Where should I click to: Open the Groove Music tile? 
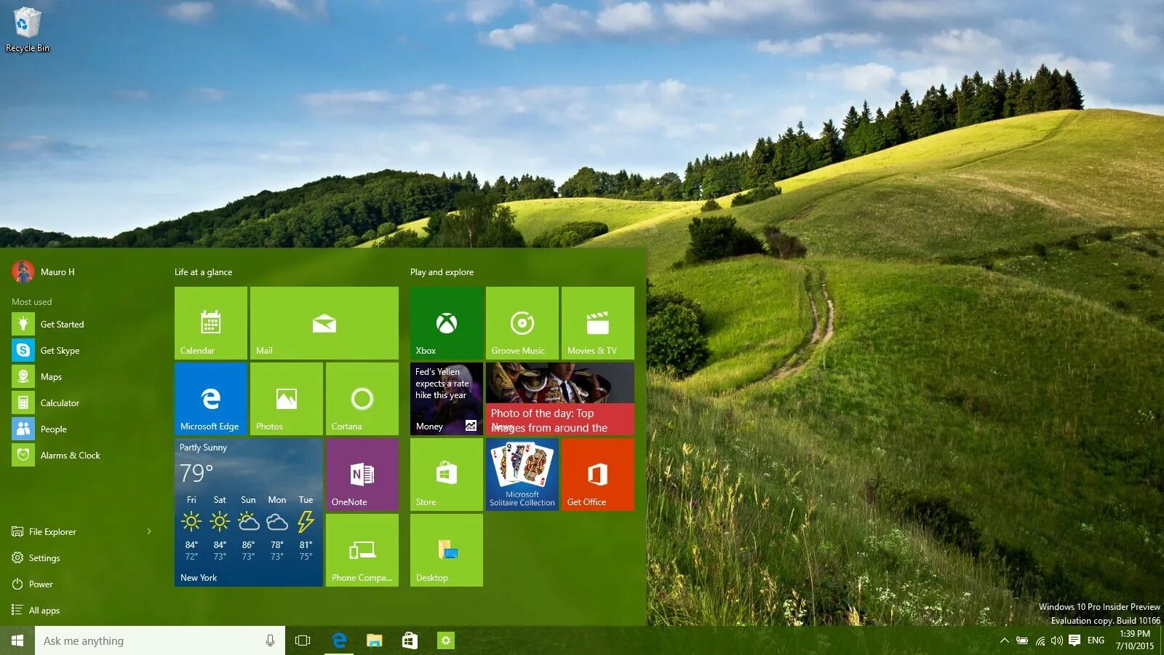(522, 323)
